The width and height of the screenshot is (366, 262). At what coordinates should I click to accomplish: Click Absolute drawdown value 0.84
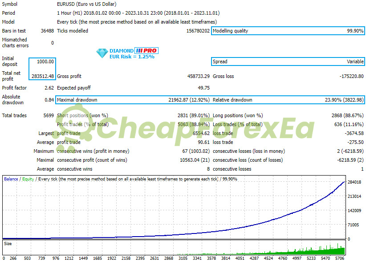pyautogui.click(x=49, y=100)
